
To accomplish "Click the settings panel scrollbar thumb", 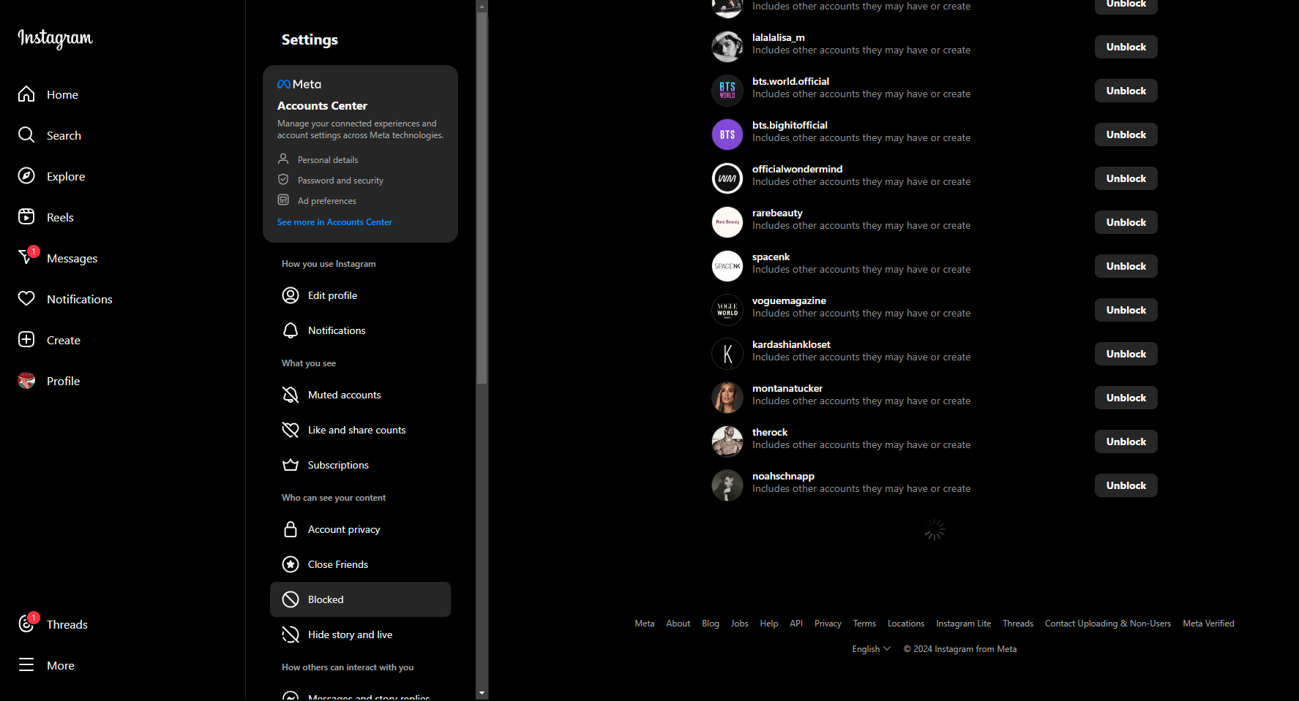I will click(x=482, y=198).
